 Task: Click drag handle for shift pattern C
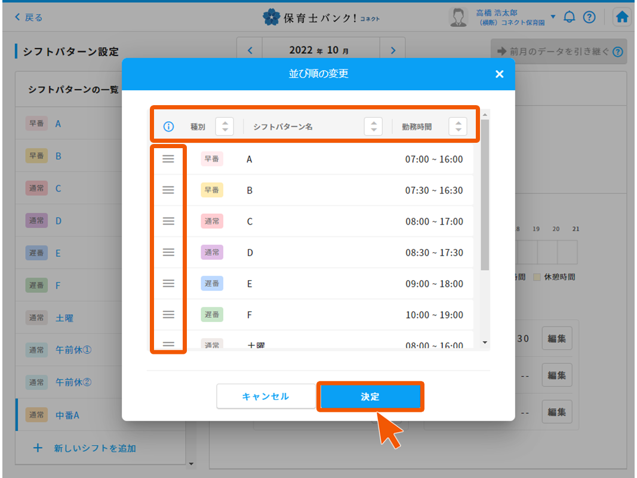coord(168,221)
